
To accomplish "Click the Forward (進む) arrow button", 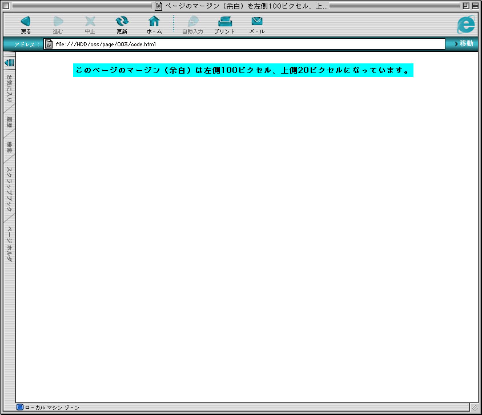I will pos(58,25).
